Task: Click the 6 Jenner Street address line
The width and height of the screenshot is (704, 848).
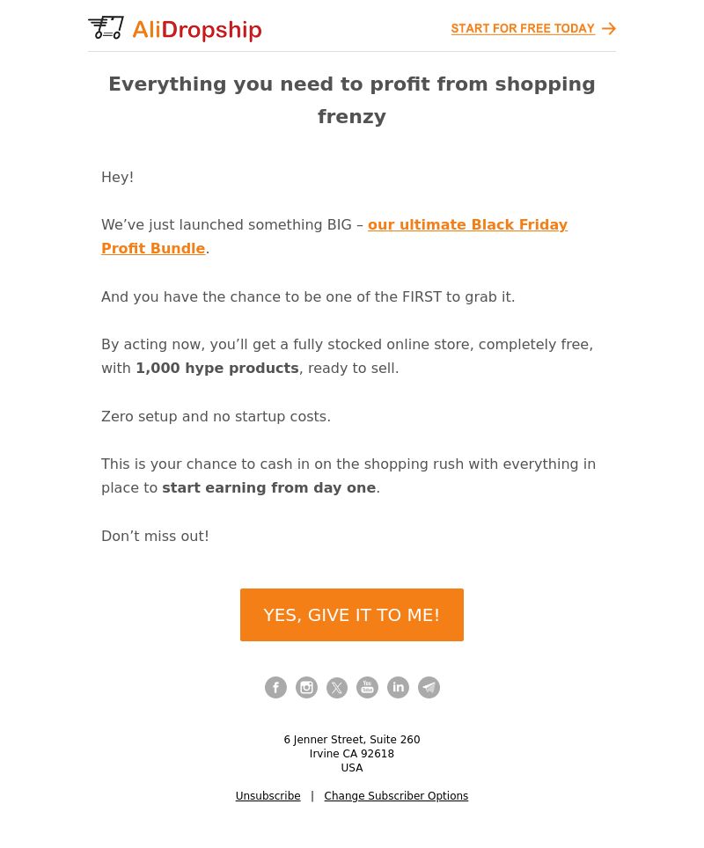Action: (x=352, y=740)
